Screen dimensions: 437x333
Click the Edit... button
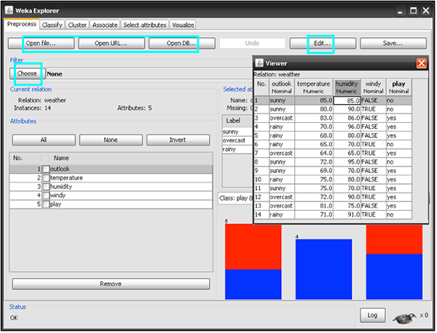(x=323, y=44)
